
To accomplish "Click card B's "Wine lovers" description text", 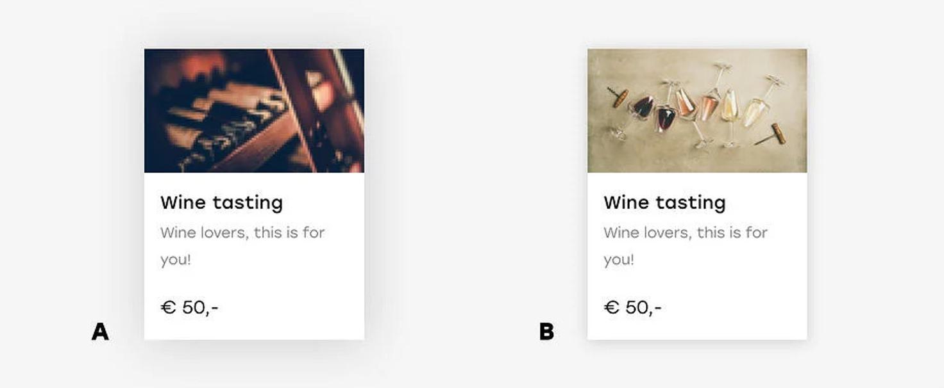I will pos(686,232).
